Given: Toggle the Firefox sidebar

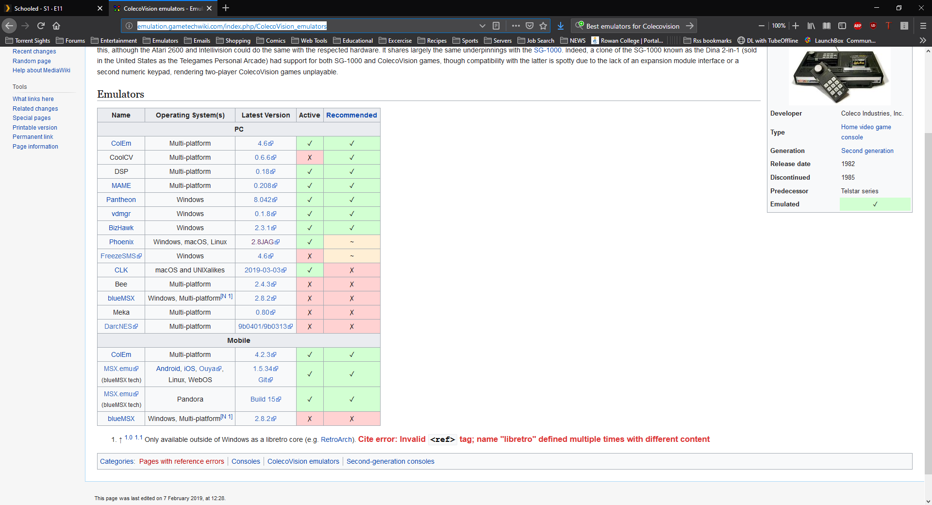Looking at the screenshot, I should pyautogui.click(x=842, y=26).
